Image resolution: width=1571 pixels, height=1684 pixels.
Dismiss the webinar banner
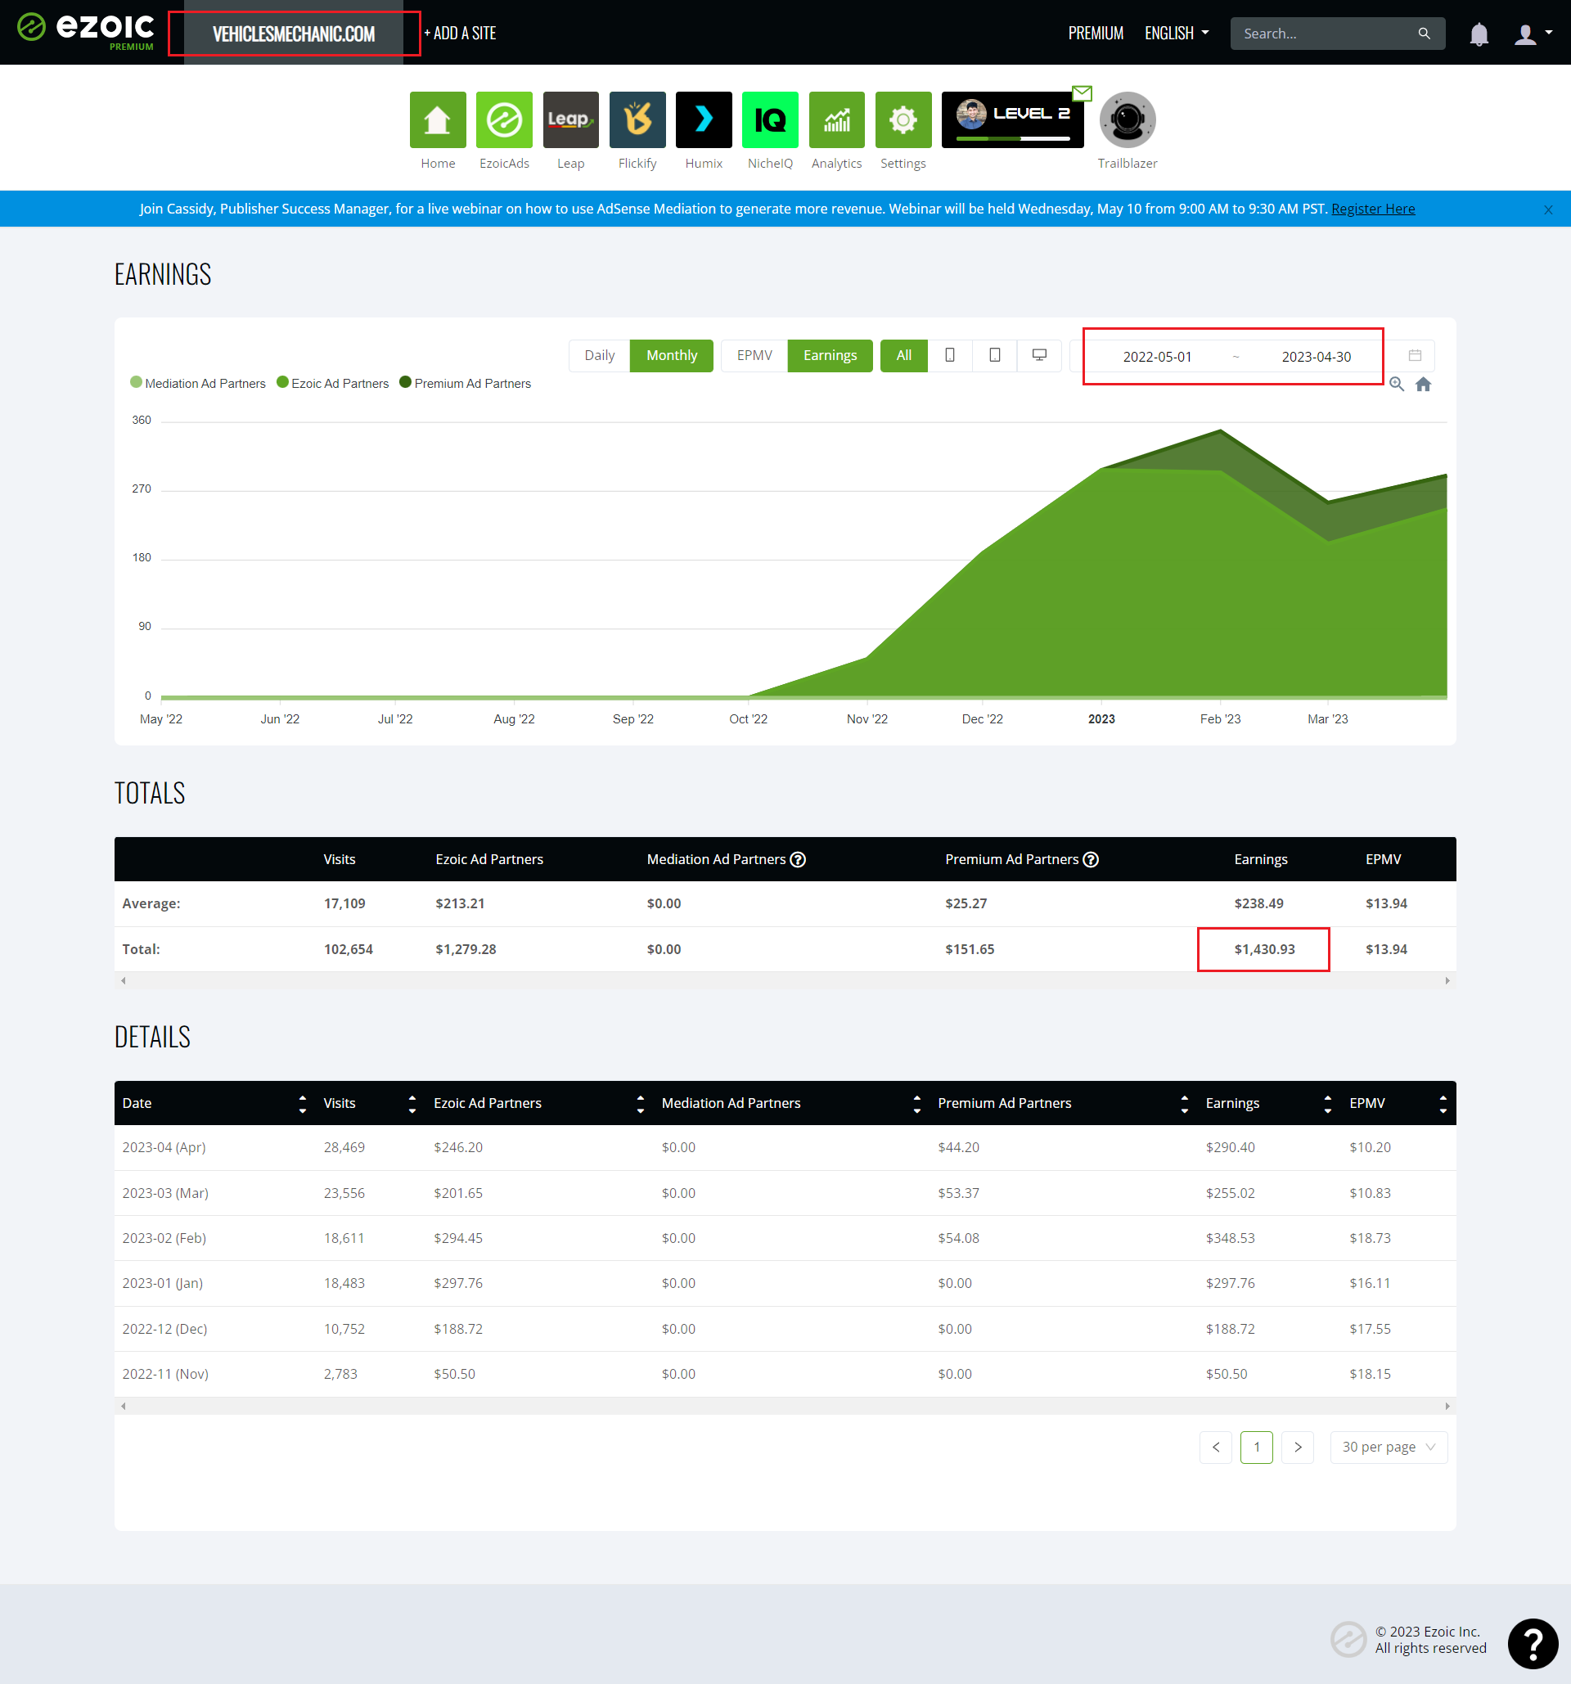point(1547,209)
